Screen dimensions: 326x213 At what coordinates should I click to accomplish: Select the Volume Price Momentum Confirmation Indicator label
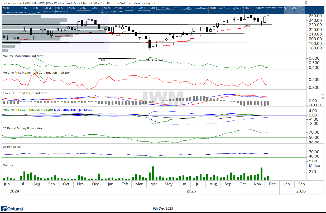tap(36, 73)
